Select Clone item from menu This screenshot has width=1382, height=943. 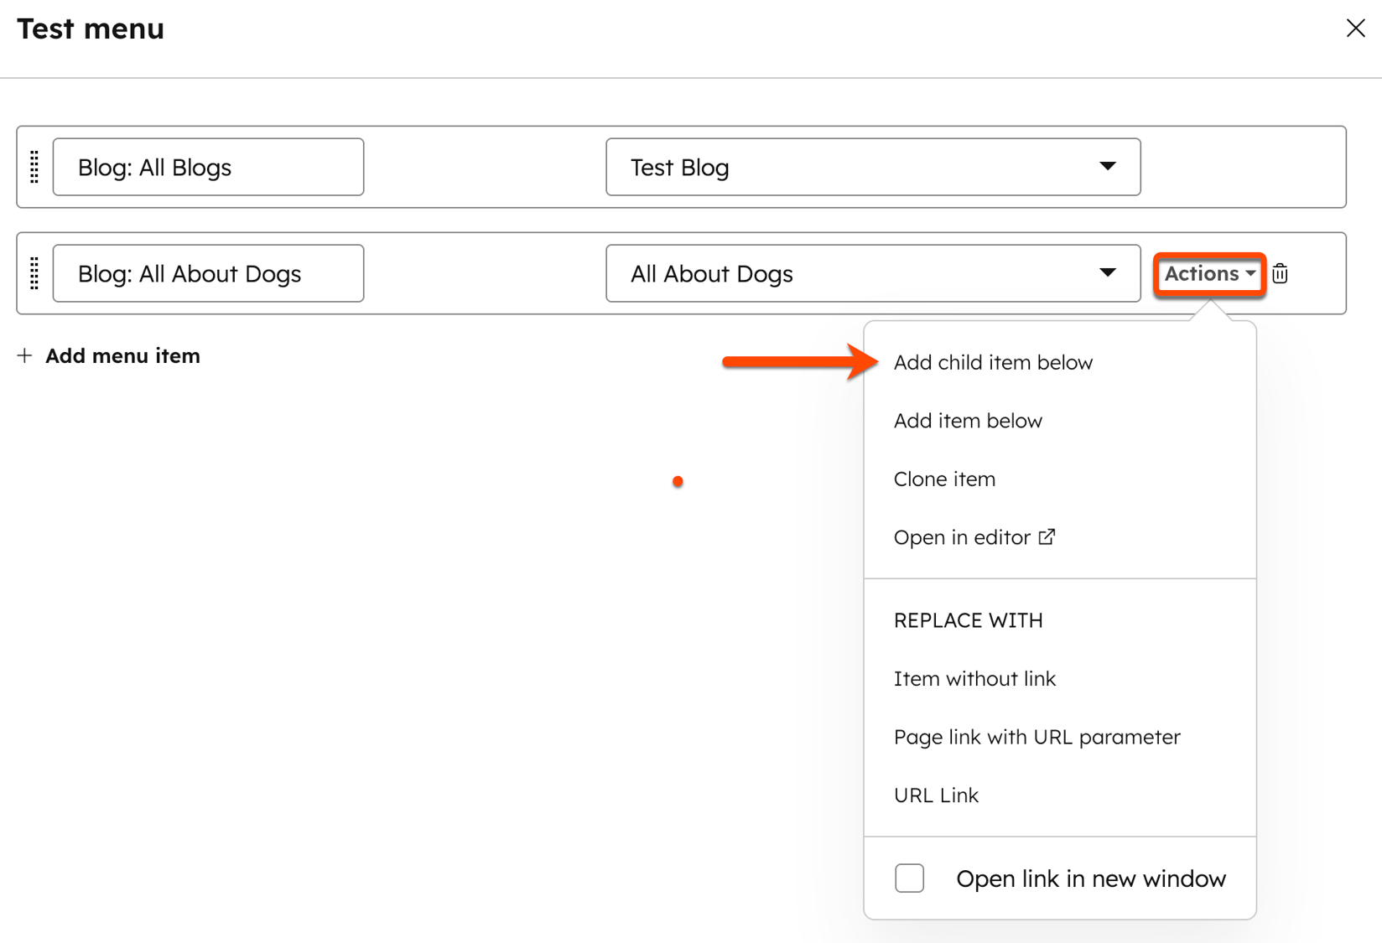point(944,479)
